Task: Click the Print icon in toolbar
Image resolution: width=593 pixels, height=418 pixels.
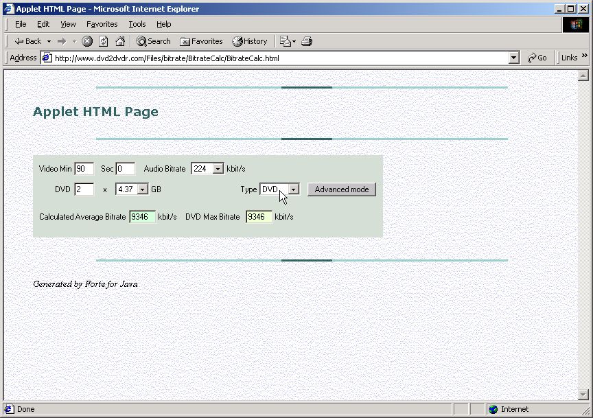Action: 307,41
